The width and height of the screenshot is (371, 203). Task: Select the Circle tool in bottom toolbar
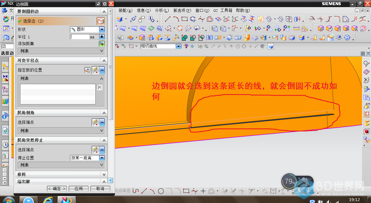tap(161, 191)
